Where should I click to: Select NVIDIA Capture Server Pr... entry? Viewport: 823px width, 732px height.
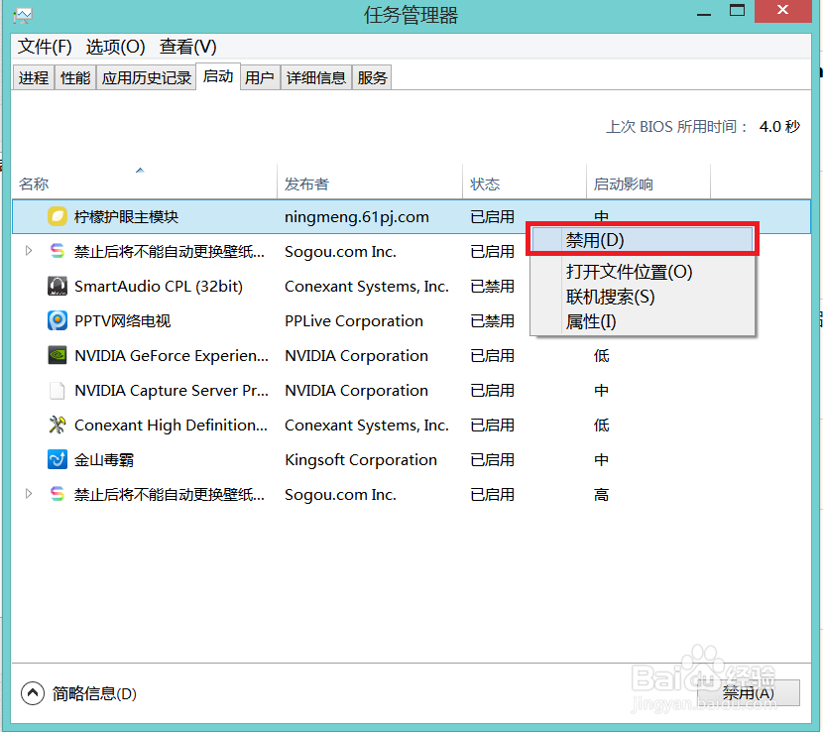tap(172, 390)
